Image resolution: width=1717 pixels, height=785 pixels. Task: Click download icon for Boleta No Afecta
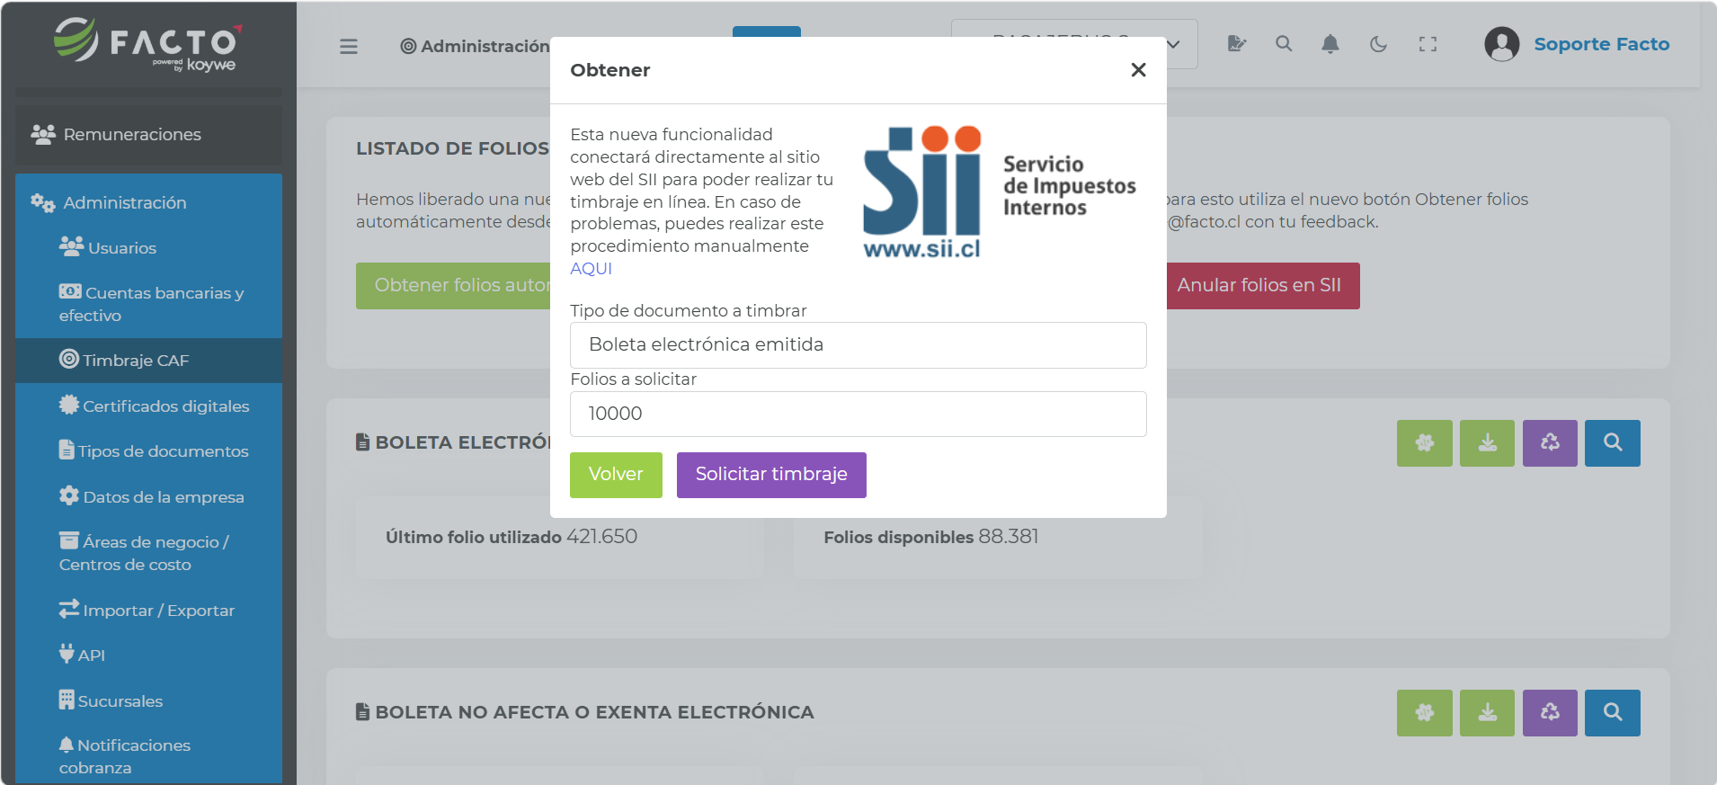tap(1487, 713)
